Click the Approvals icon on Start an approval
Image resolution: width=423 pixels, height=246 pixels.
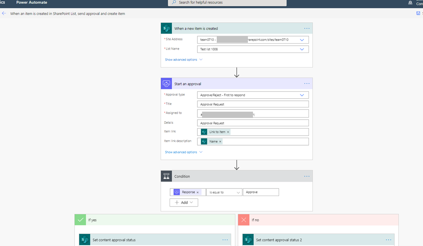pyautogui.click(x=166, y=84)
